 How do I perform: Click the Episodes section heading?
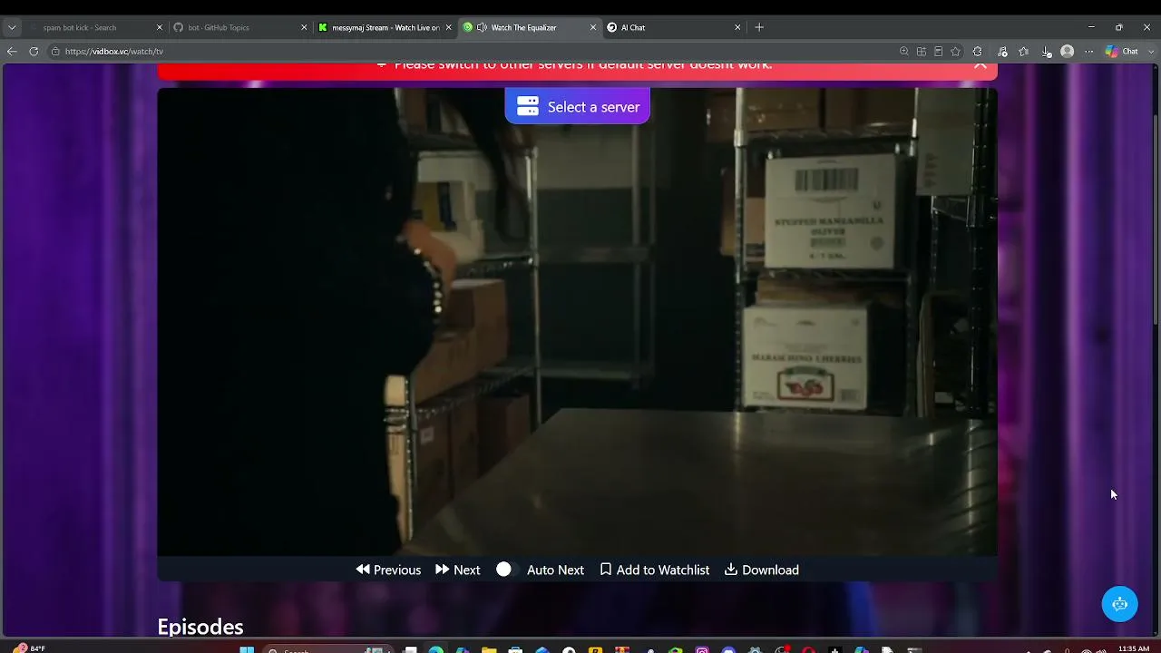click(x=200, y=627)
